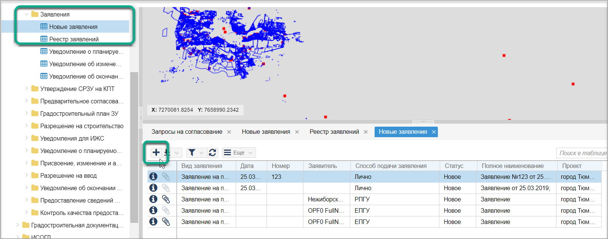The image size is (608, 239).
Task: Click the funnel filter icon
Action: click(x=192, y=153)
